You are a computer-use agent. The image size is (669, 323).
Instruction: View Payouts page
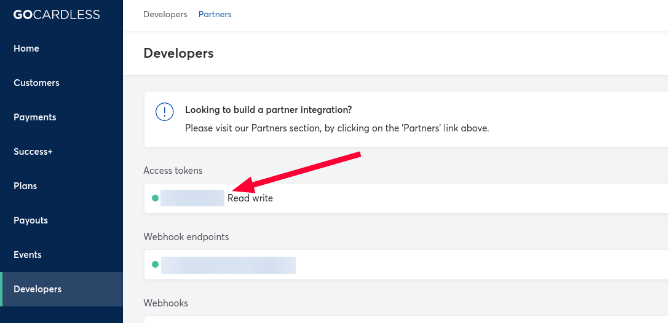pos(31,220)
